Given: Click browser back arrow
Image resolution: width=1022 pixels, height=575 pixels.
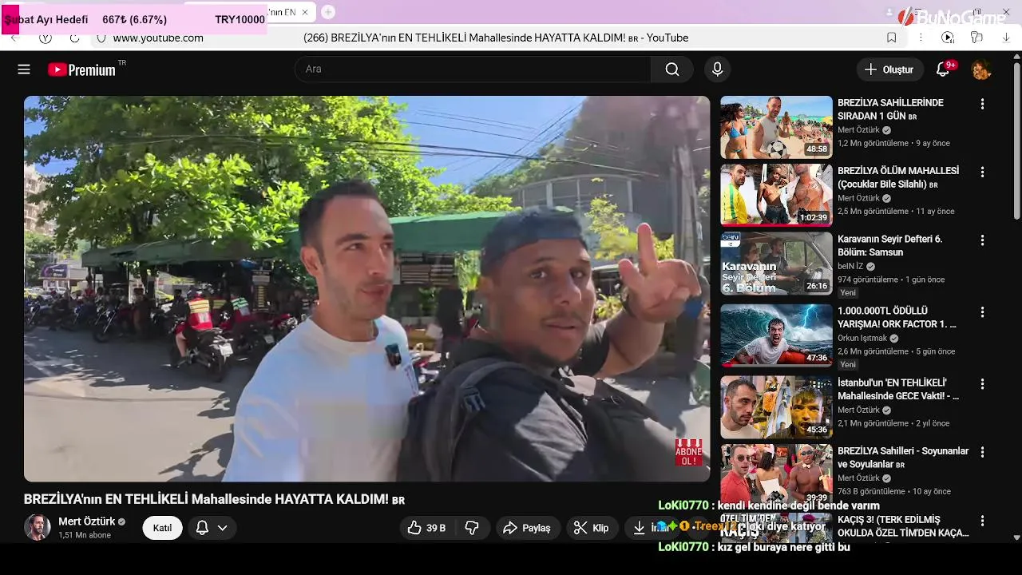Looking at the screenshot, I should pos(14,38).
